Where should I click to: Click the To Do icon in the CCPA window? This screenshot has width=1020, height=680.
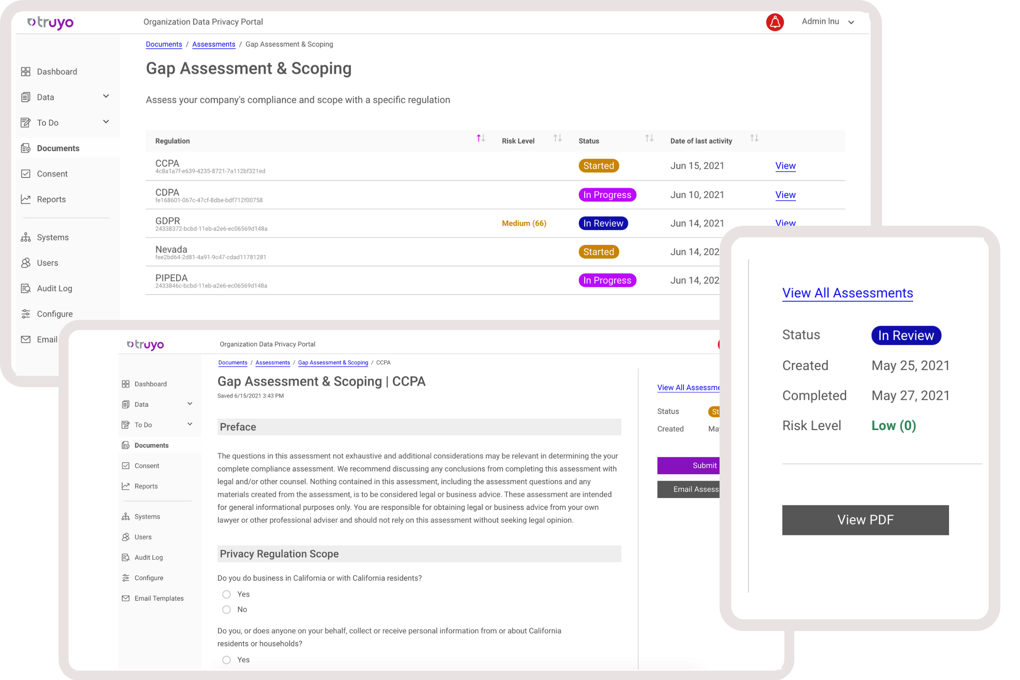pyautogui.click(x=126, y=425)
